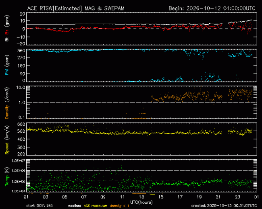Click the '-20' Bt Bz axis value
This screenshot has width=262, height=209.
click(x=21, y=43)
